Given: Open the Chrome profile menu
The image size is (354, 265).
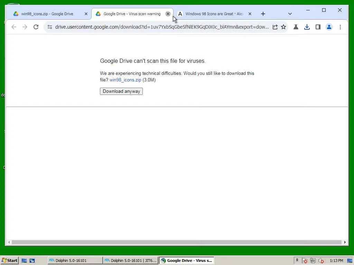Looking at the screenshot, I should (329, 27).
